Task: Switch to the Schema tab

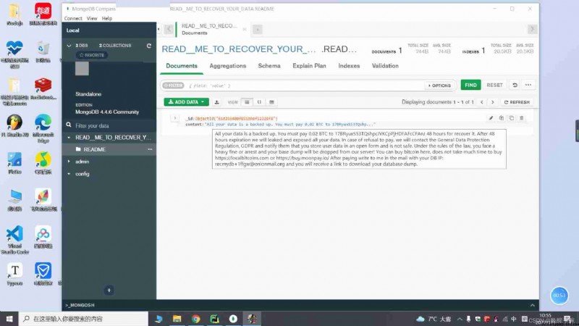Action: pos(269,66)
